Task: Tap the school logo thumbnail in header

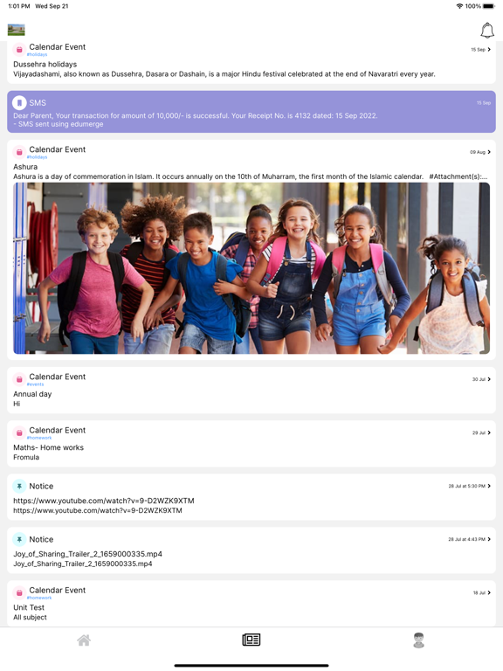Action: [x=17, y=30]
